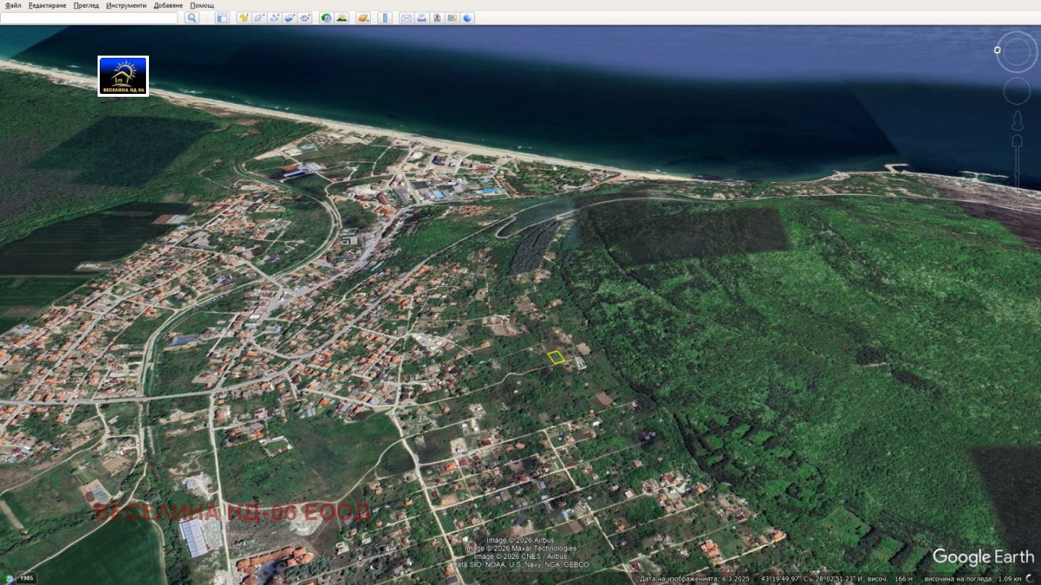Viewport: 1041px width, 585px height.
Task: Open the Инструменти menu
Action: click(126, 5)
